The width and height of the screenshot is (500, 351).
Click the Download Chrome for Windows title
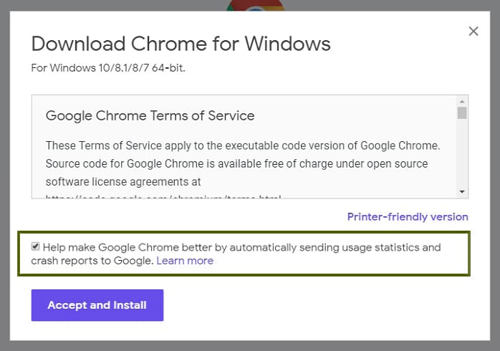pyautogui.click(x=181, y=44)
